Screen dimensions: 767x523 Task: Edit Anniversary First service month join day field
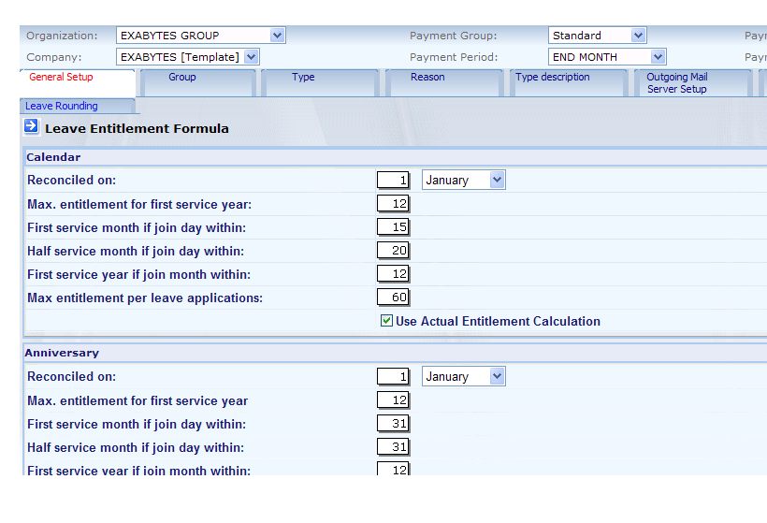(x=393, y=423)
